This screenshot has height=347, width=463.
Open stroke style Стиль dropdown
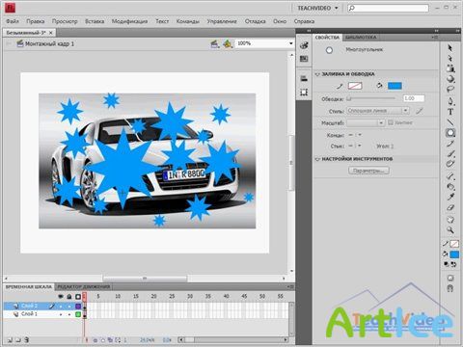[378, 111]
